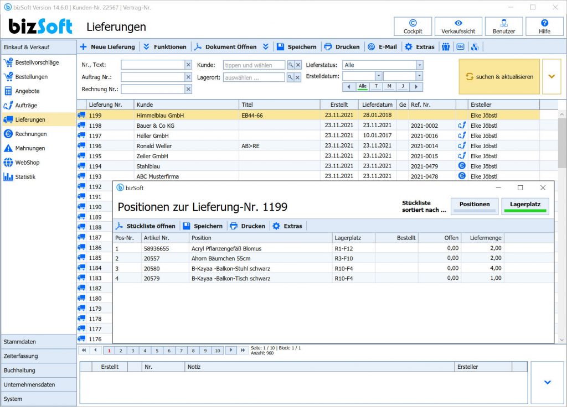Jump to the last page of deliveries
The image size is (567, 407).
click(x=243, y=350)
